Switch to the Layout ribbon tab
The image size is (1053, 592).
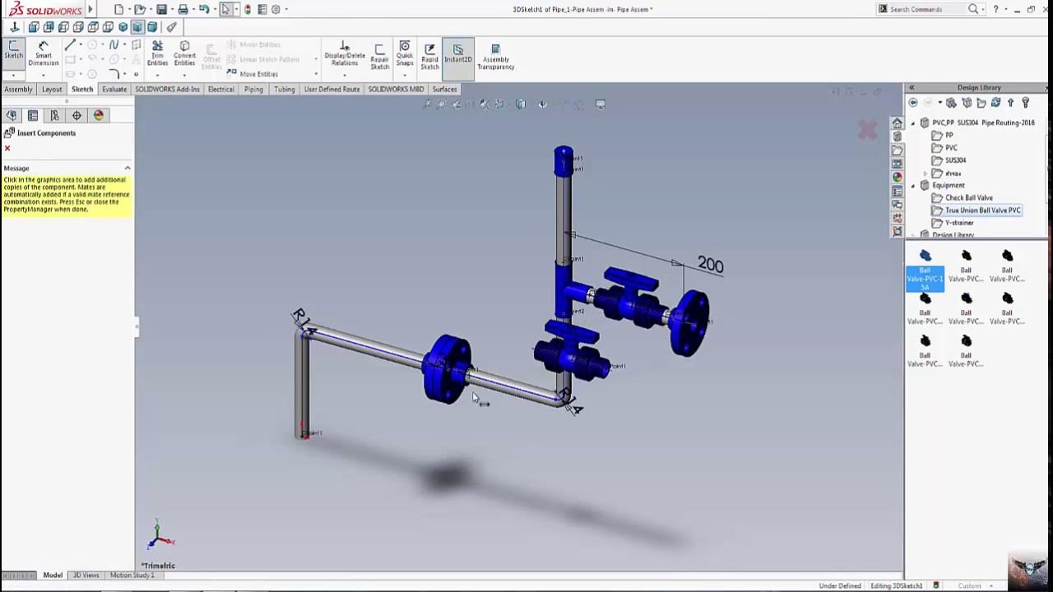[x=52, y=89]
